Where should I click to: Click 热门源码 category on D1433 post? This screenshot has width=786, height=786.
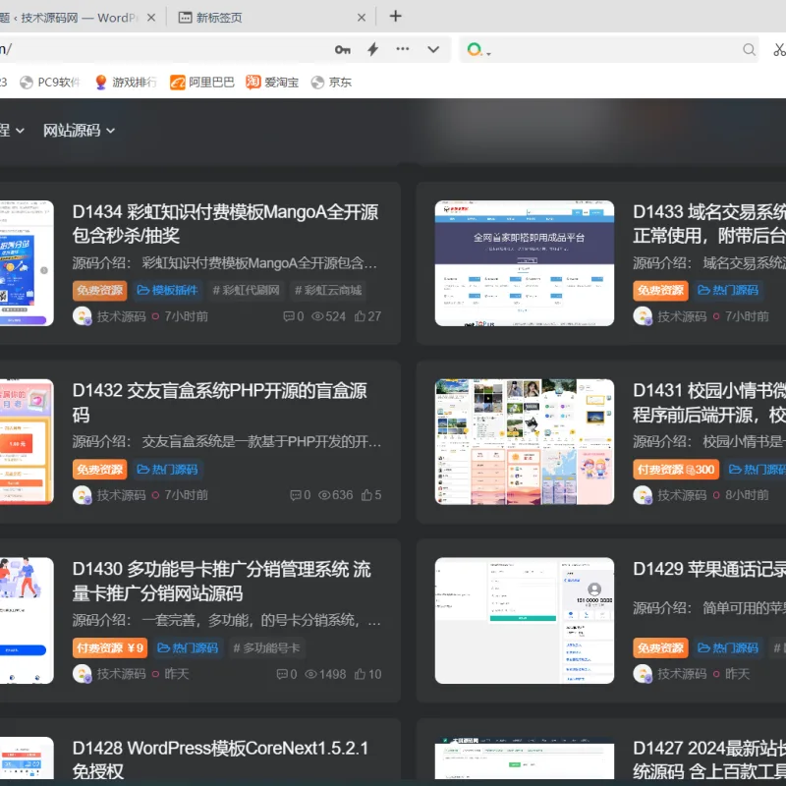tap(728, 290)
